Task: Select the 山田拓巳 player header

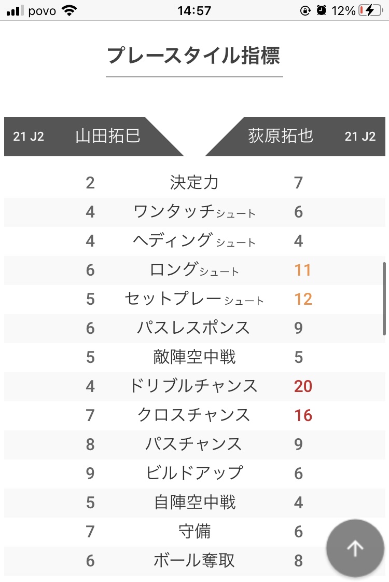Action: 108,137
